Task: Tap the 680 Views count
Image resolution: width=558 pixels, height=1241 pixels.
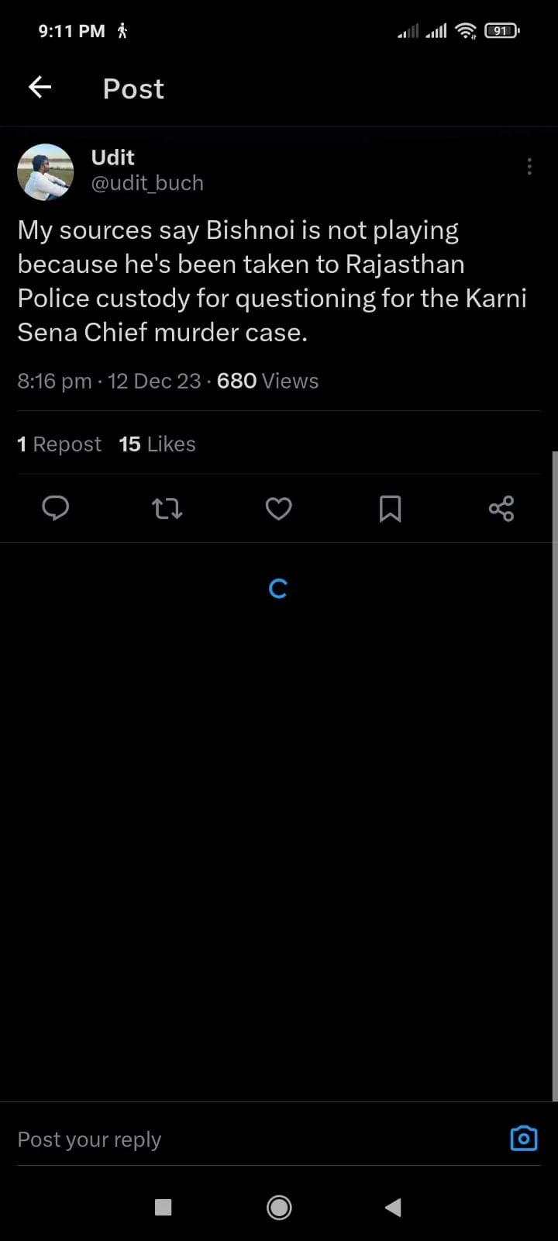Action: tap(267, 382)
